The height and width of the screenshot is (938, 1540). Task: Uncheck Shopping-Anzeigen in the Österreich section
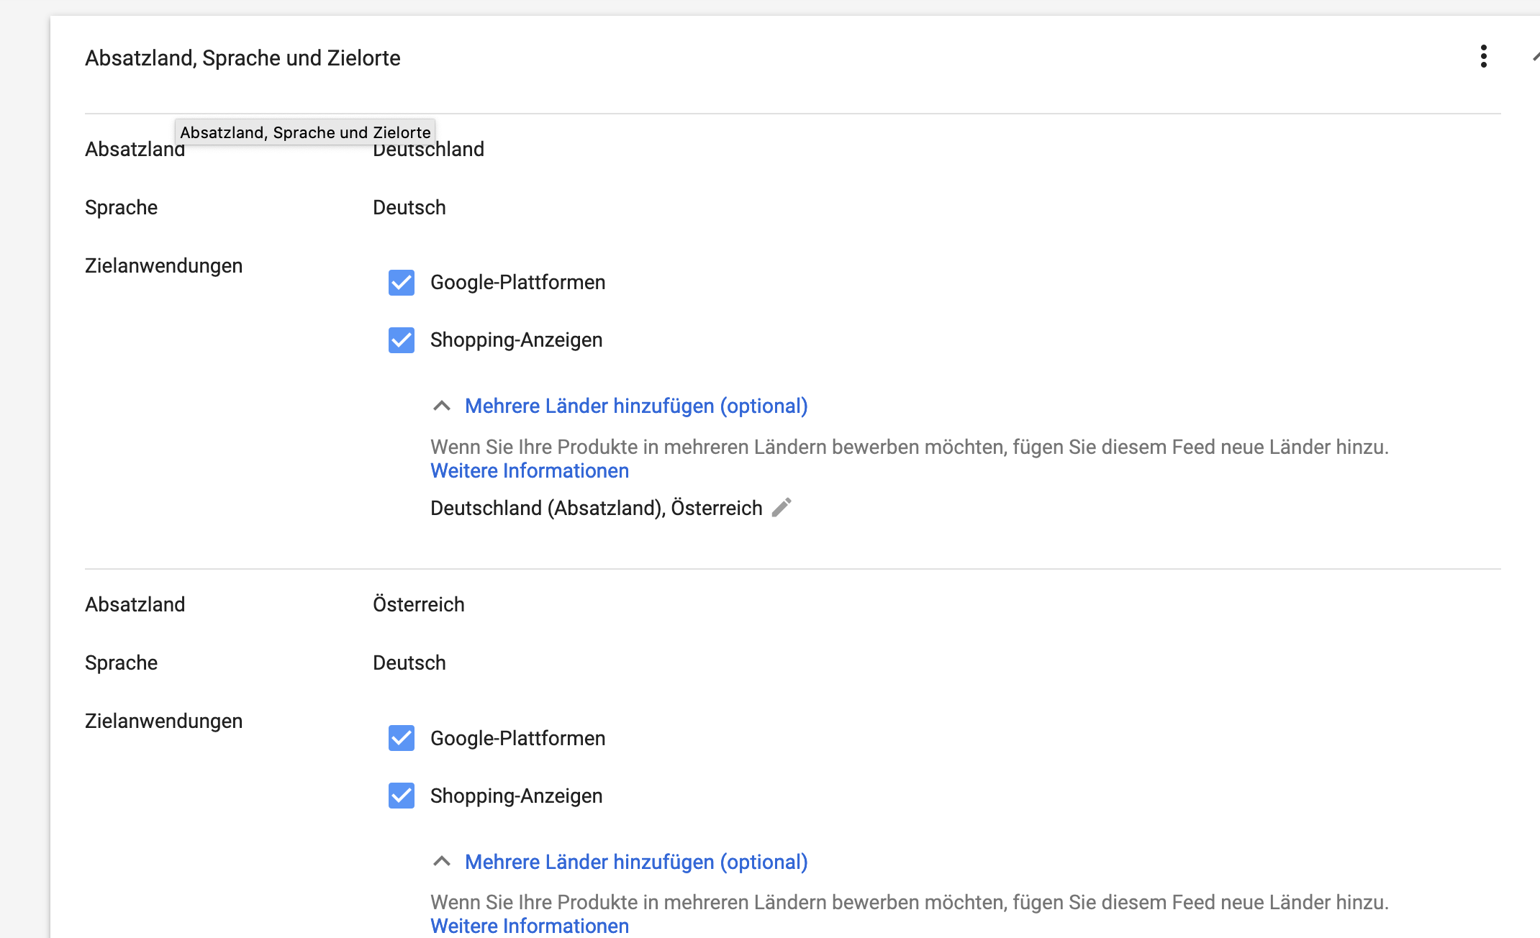click(x=402, y=796)
